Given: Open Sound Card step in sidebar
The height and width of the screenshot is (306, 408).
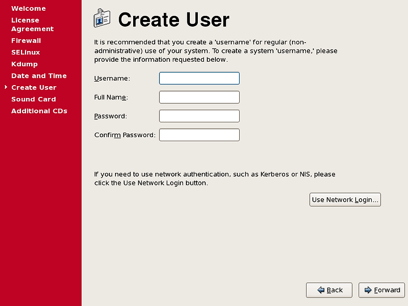Looking at the screenshot, I should coord(33,99).
